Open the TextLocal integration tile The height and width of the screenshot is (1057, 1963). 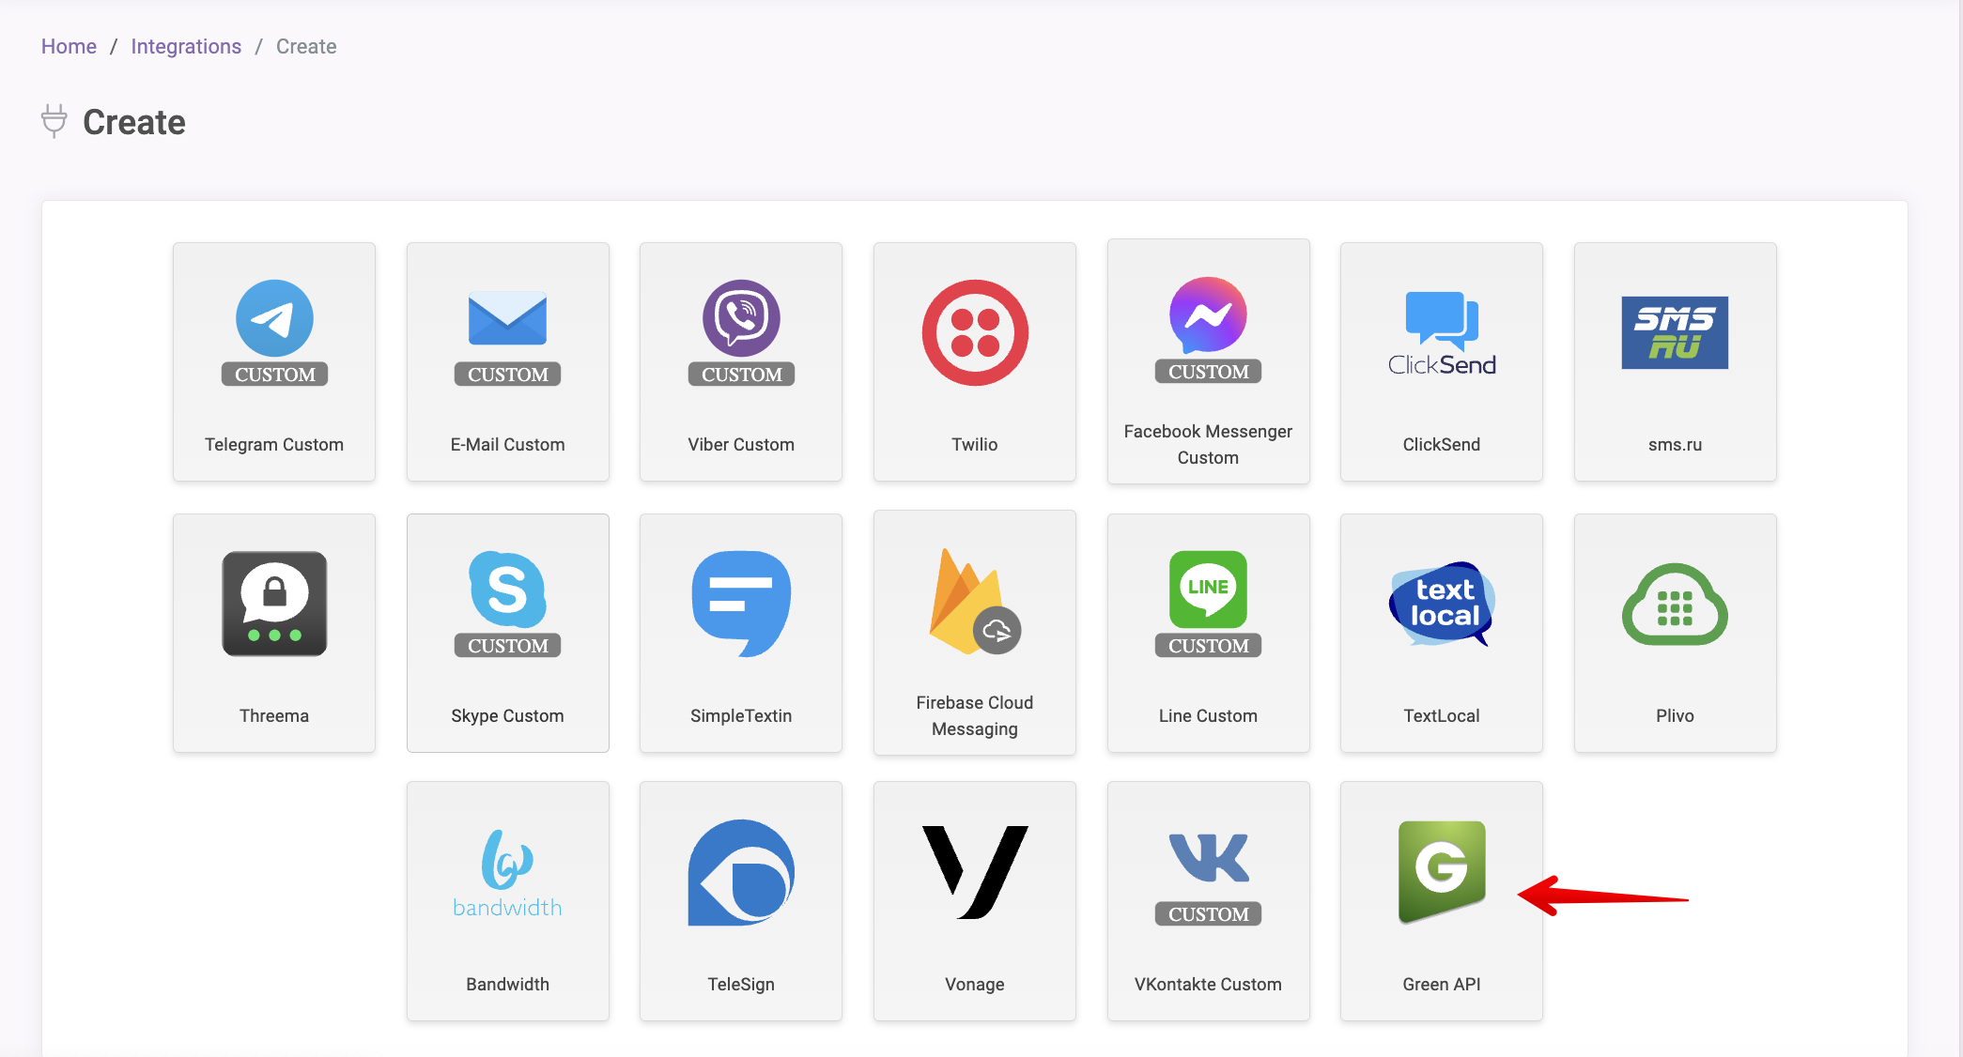click(1443, 633)
